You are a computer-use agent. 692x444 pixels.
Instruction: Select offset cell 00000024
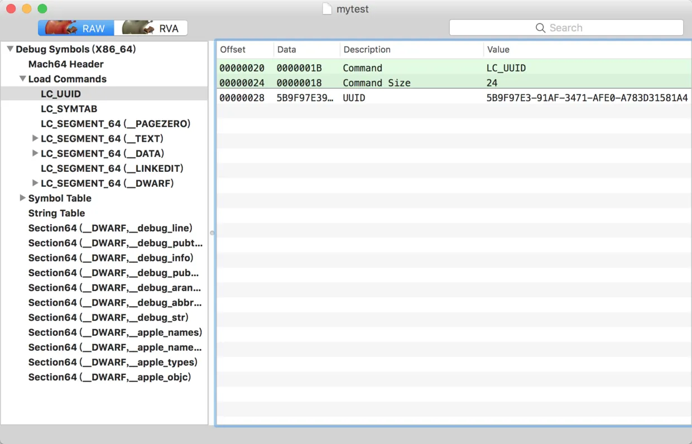242,83
